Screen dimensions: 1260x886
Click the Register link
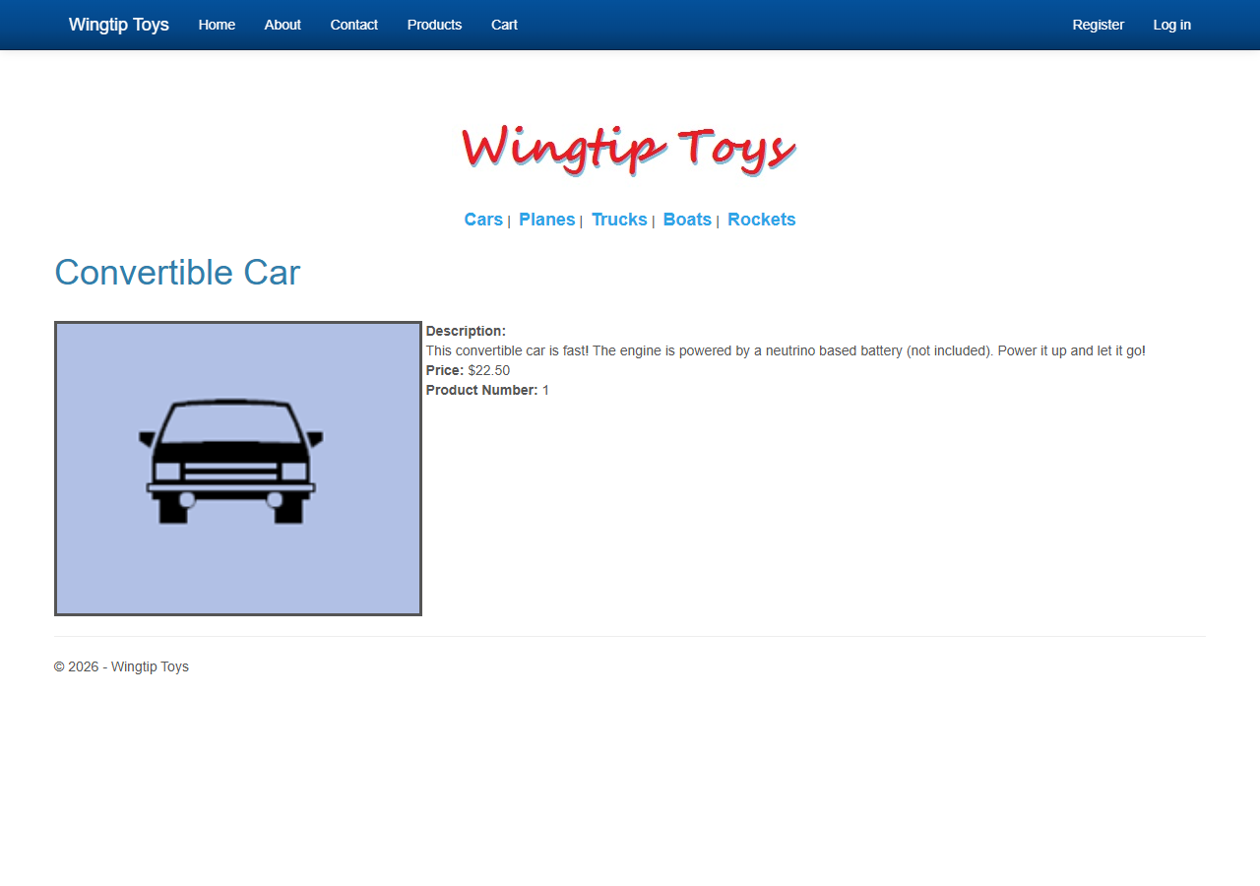point(1098,25)
